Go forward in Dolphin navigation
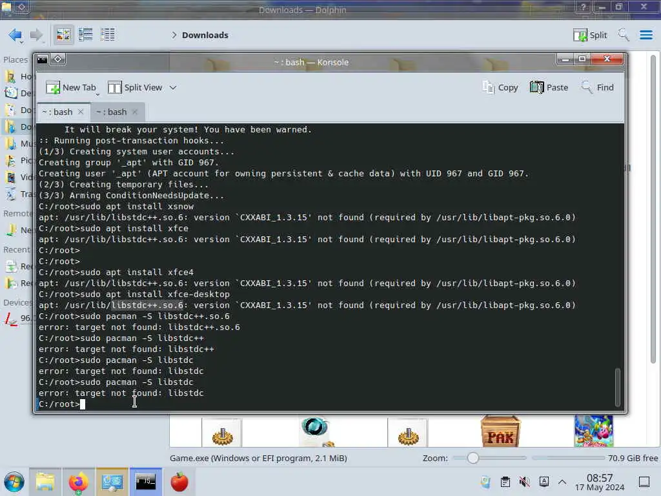This screenshot has height=496, width=661. 36,35
